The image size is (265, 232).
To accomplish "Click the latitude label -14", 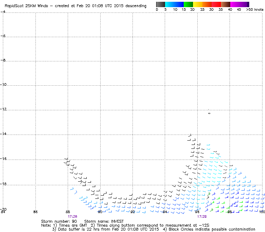I will pos(3,134).
